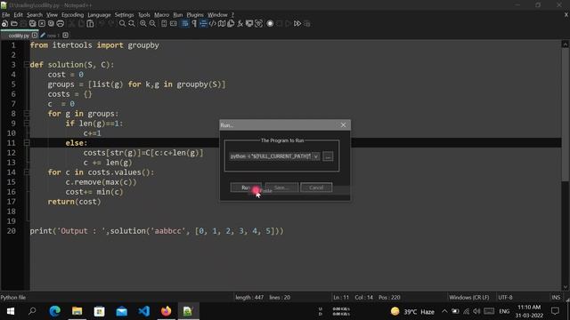Screen dimensions: 570x320
Task: Open the Encoding menu
Action: pyautogui.click(x=72, y=15)
